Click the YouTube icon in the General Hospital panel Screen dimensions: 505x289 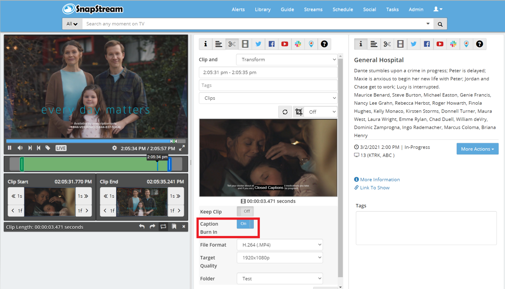pyautogui.click(x=440, y=44)
